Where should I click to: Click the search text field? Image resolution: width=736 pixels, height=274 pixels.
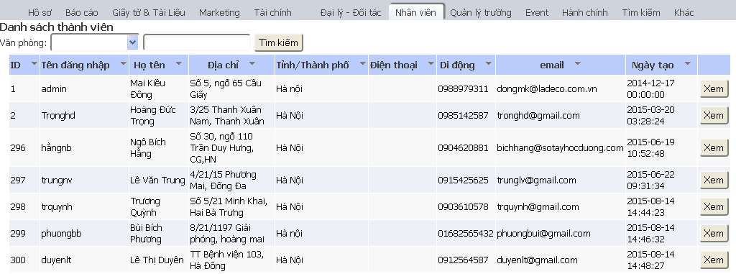pos(197,42)
